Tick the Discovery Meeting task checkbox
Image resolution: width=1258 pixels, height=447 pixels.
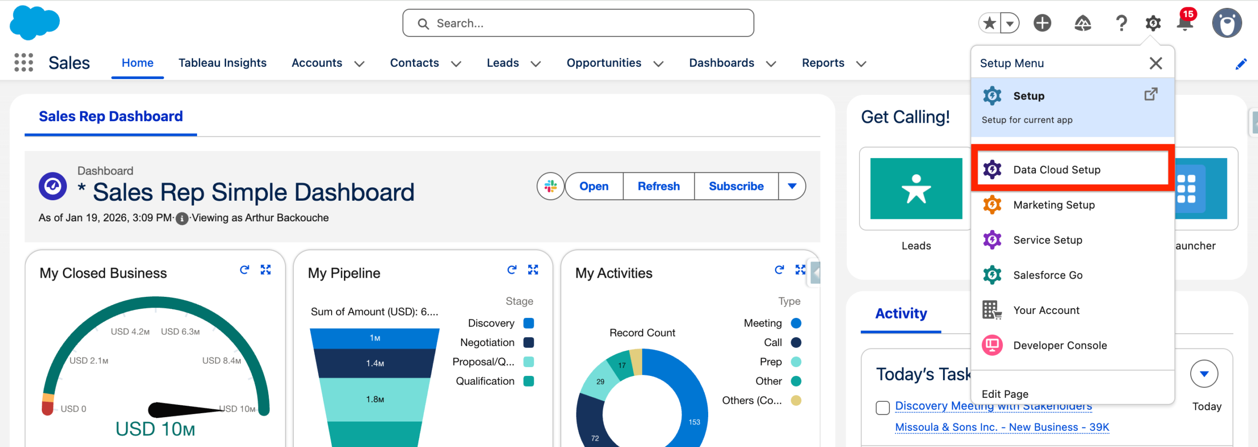point(883,407)
